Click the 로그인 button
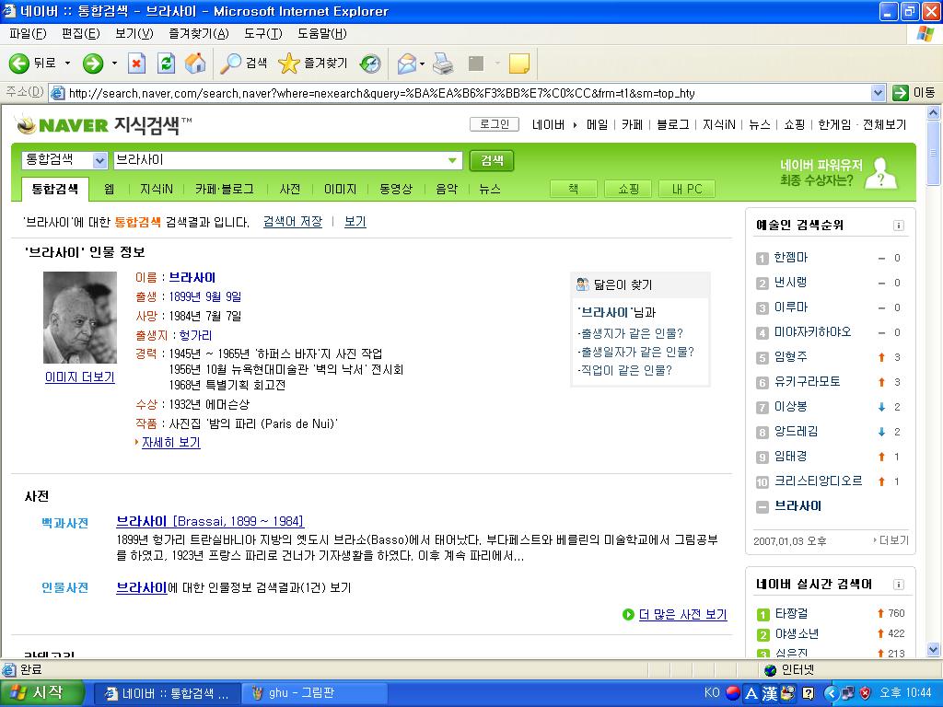Viewport: 943px width, 707px height. tap(495, 124)
